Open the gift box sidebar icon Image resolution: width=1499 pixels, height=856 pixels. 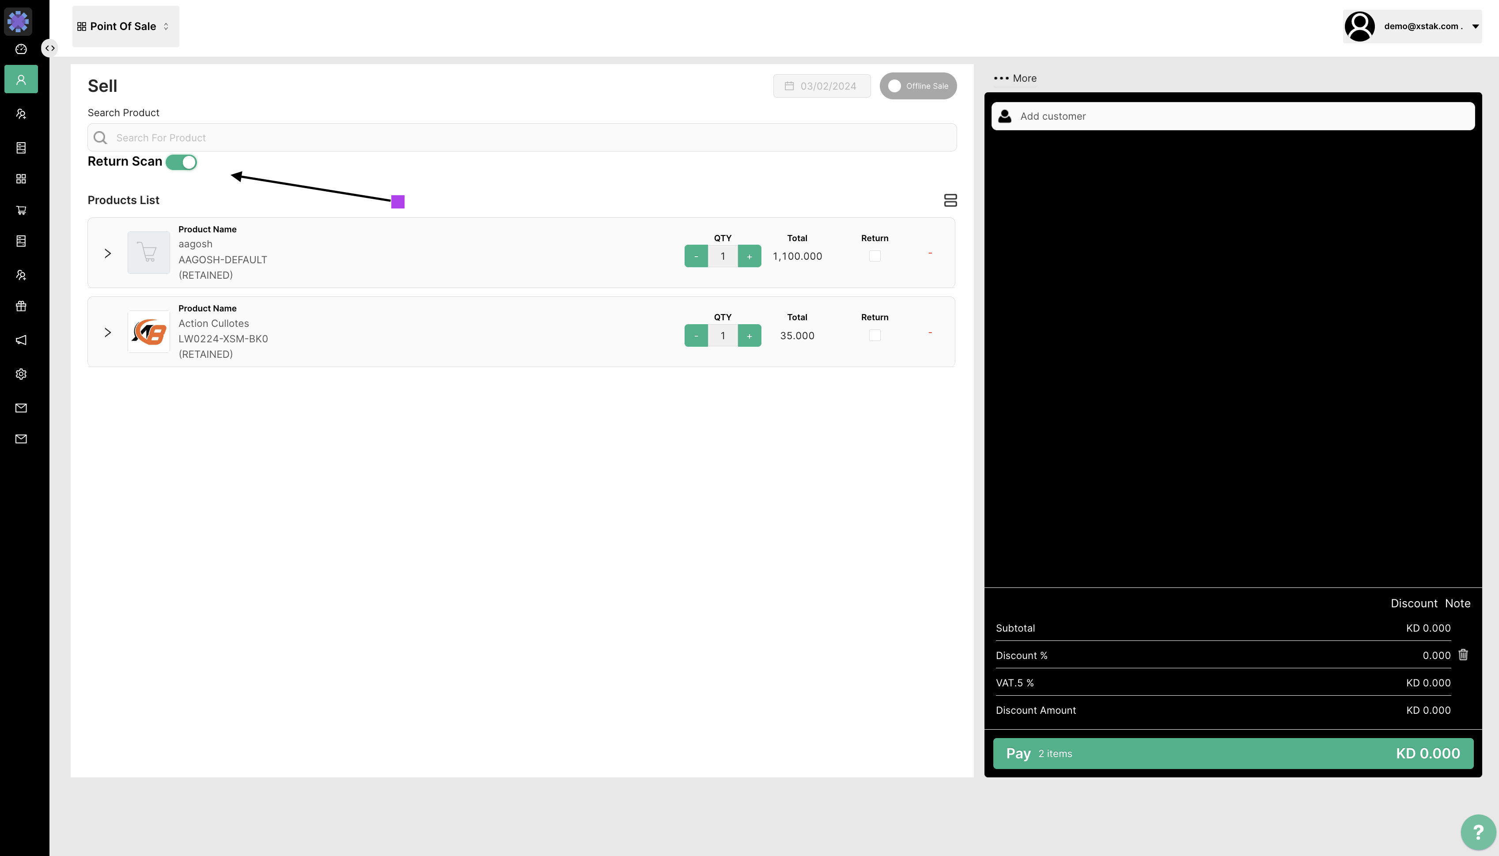[21, 306]
